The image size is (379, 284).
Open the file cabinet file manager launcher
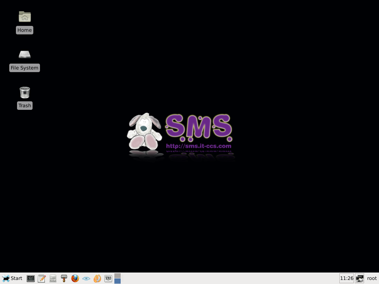tap(53, 278)
